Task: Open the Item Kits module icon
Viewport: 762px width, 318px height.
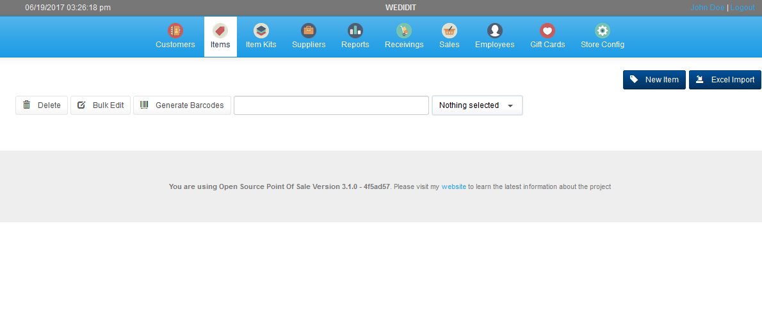Action: coord(261,31)
